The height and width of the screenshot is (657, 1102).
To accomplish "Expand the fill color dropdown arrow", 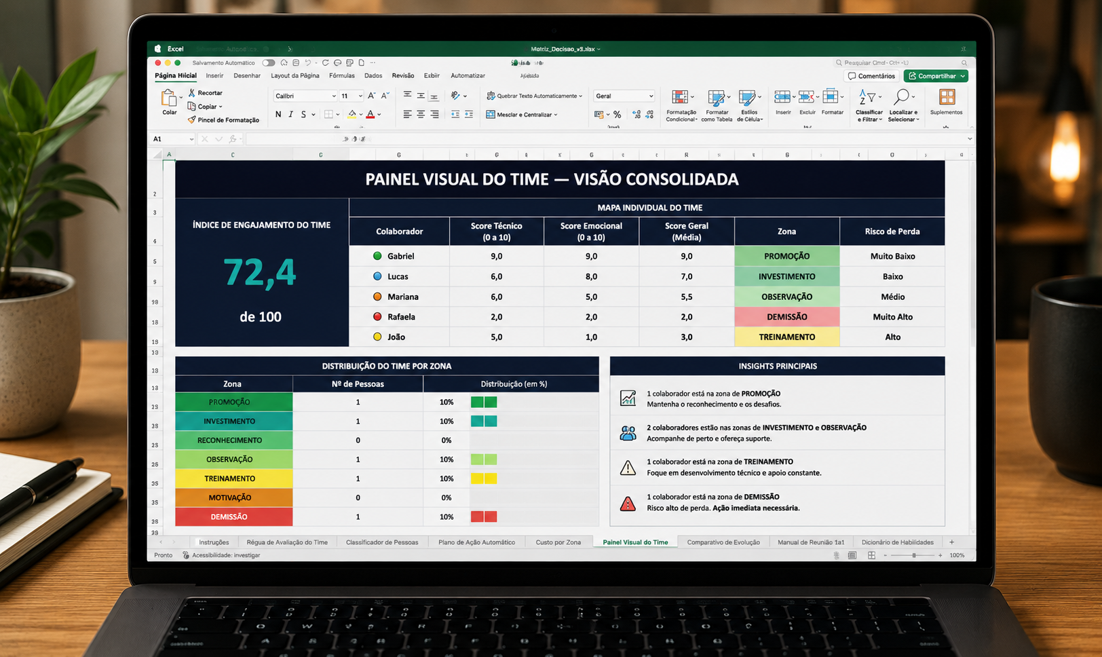I will pyautogui.click(x=360, y=115).
